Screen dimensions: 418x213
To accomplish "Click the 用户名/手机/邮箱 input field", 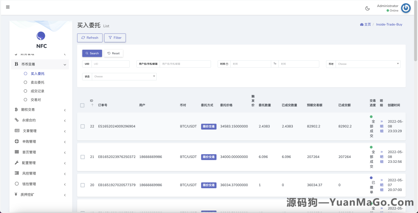I will 185,64.
